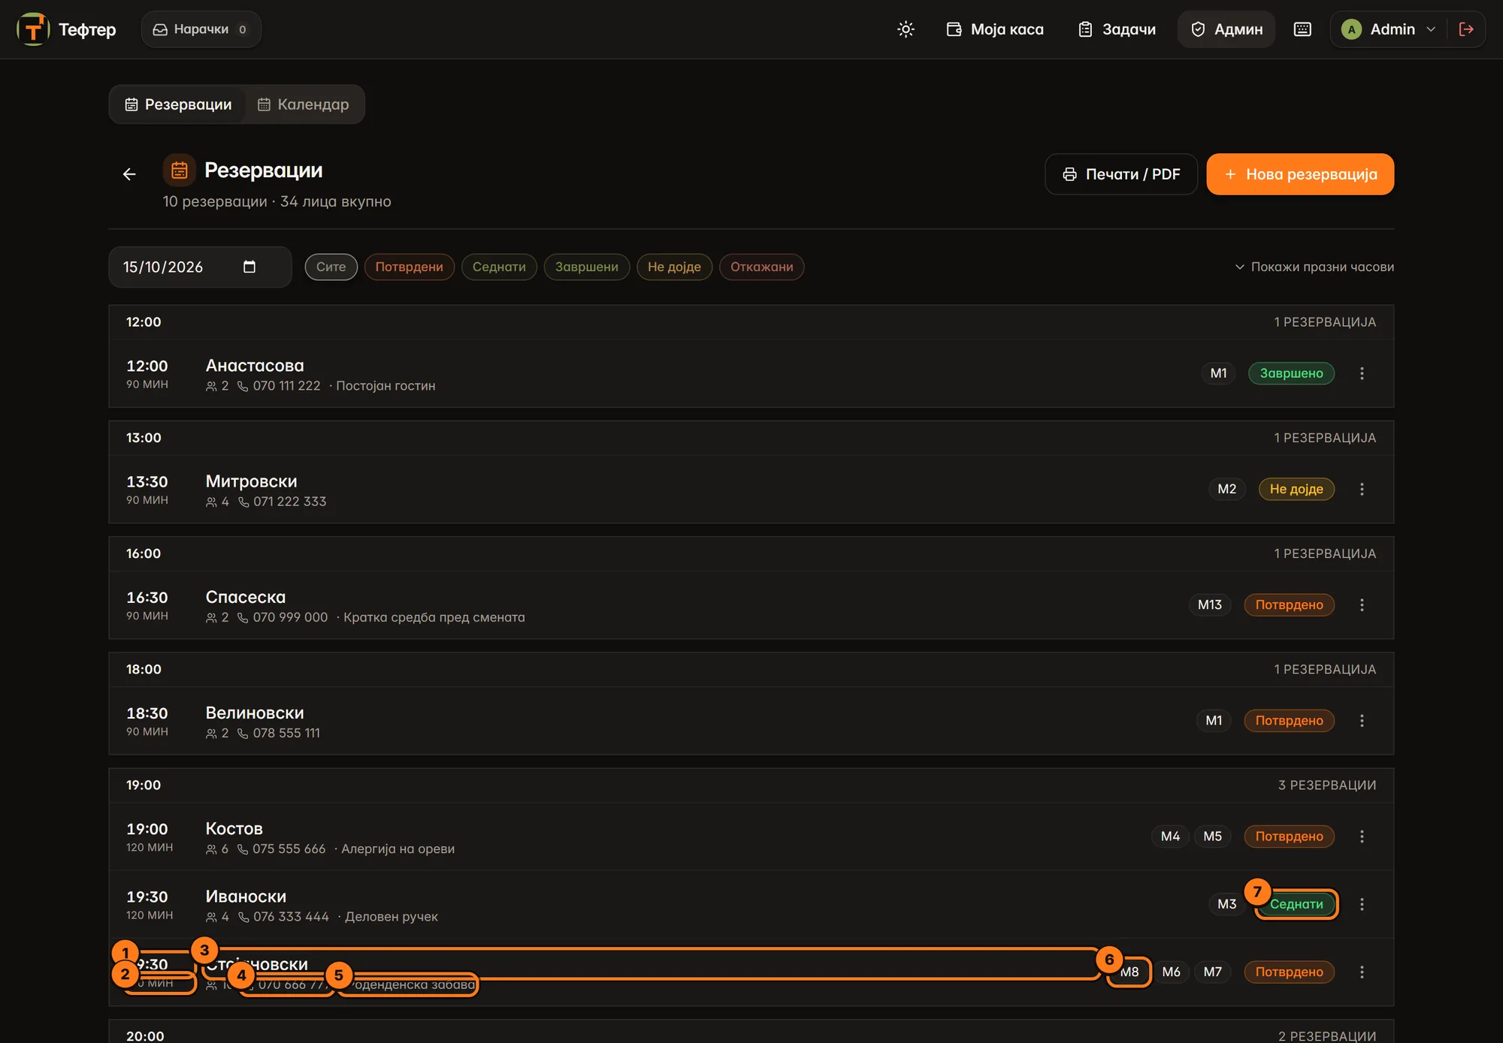
Task: Click Седнати status of Иваноски
Action: (1296, 904)
